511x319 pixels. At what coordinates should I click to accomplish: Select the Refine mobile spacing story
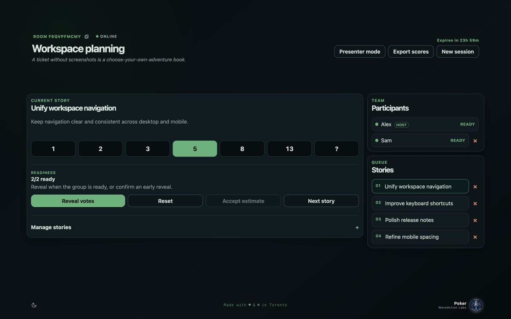click(420, 237)
